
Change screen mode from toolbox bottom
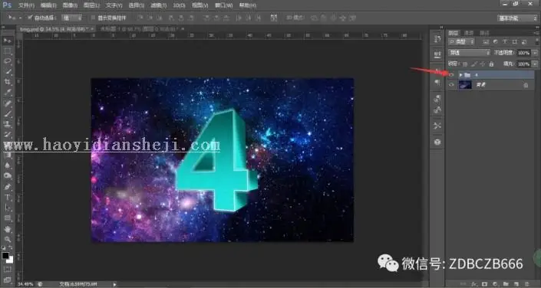pyautogui.click(x=8, y=280)
